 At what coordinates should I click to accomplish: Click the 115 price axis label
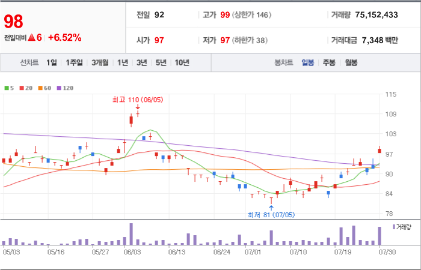[x=391, y=94]
